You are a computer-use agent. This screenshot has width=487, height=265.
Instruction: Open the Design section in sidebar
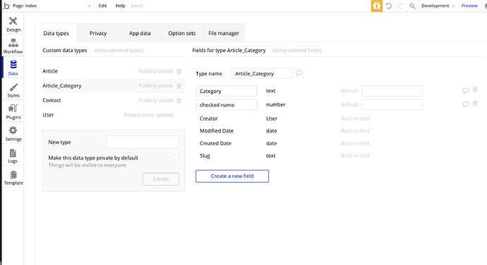[13, 25]
